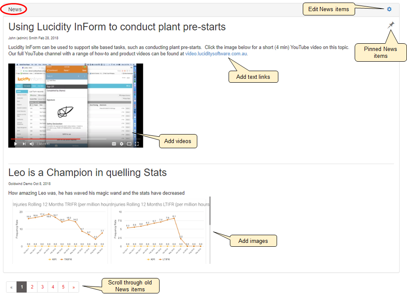Mute the video using the speaker icon
This screenshot has width=407, height=296.
coord(32,144)
